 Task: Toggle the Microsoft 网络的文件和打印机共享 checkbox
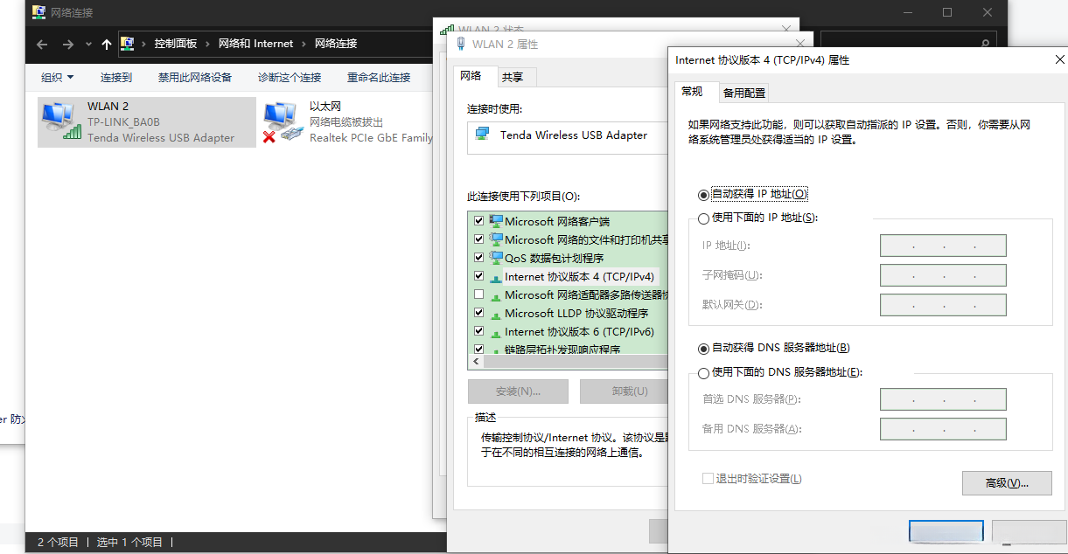tap(478, 239)
